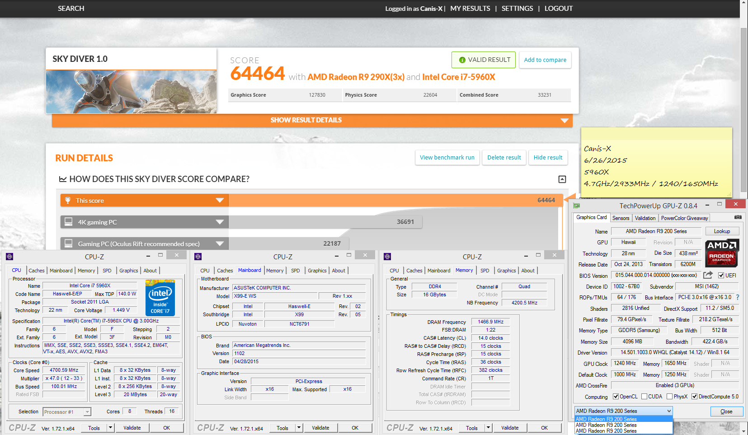This screenshot has width=748, height=435.
Task: Switch to SPD tab in Mainboard CPU-Z window
Action: [x=295, y=271]
